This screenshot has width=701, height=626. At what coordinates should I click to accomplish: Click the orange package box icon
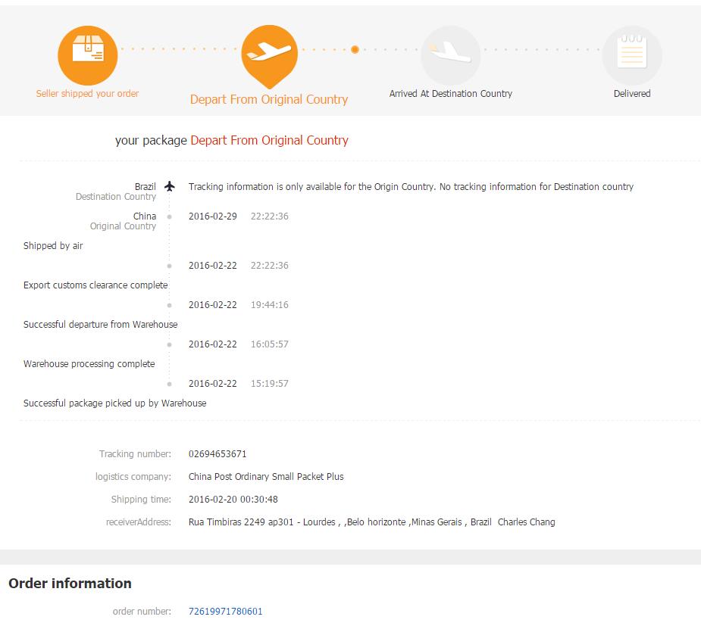(88, 55)
